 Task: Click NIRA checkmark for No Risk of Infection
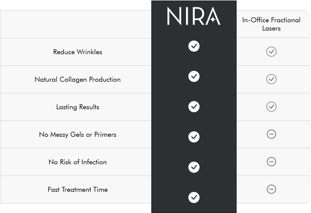(x=194, y=167)
